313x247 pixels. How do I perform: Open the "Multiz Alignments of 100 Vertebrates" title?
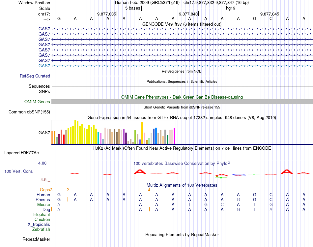click(182, 185)
